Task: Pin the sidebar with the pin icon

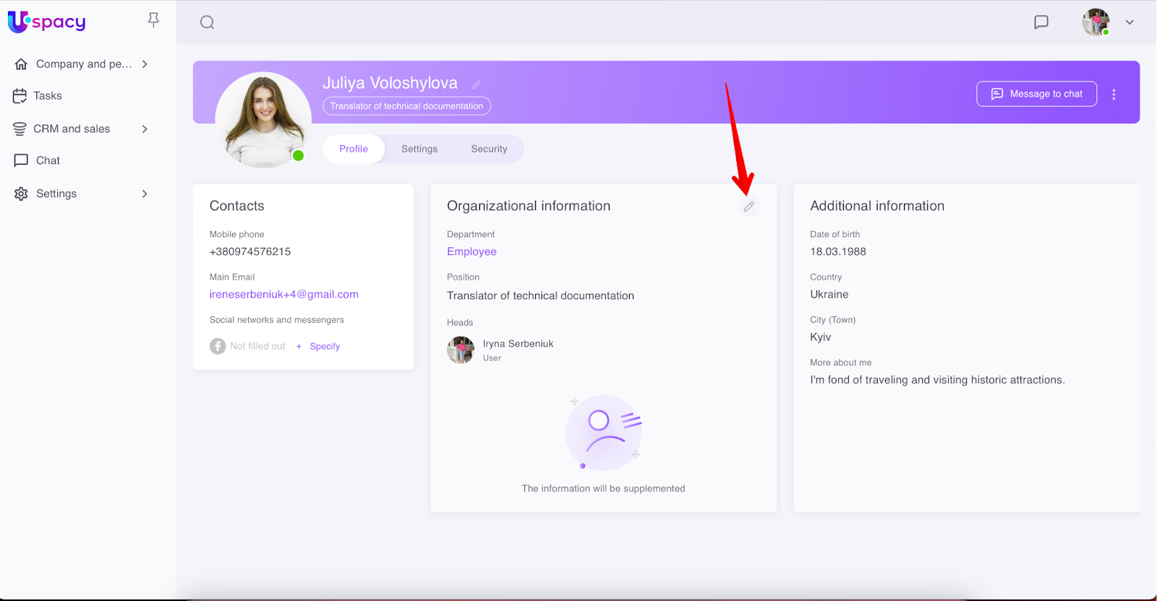Action: [x=153, y=20]
